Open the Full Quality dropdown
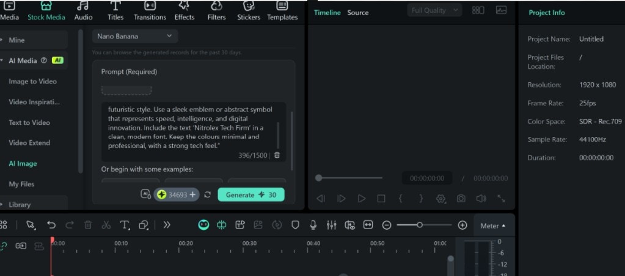 [x=434, y=10]
